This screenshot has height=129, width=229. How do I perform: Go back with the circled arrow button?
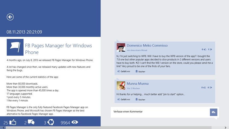10,17
